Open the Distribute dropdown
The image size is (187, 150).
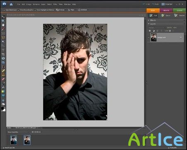82,10
